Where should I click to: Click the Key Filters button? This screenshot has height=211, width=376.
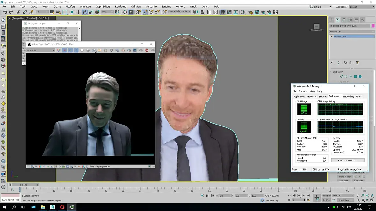[x=345, y=200]
